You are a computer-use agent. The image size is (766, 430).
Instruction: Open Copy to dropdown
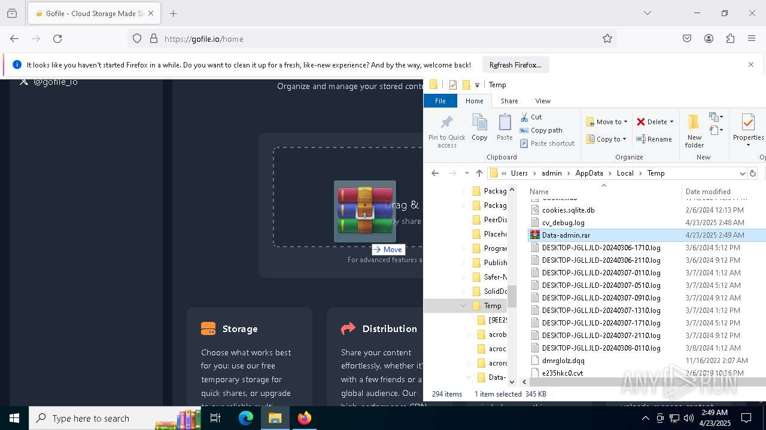tap(606, 139)
